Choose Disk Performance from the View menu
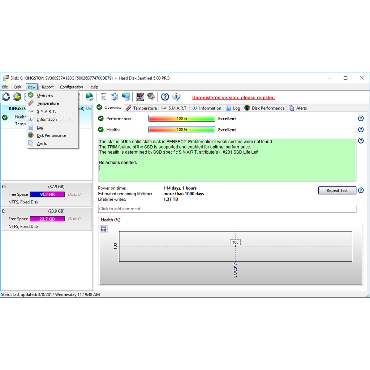 click(x=52, y=135)
